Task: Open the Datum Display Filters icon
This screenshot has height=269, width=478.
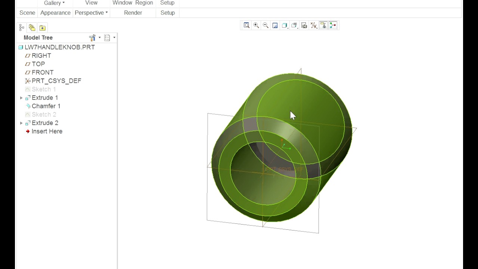Action: click(314, 25)
